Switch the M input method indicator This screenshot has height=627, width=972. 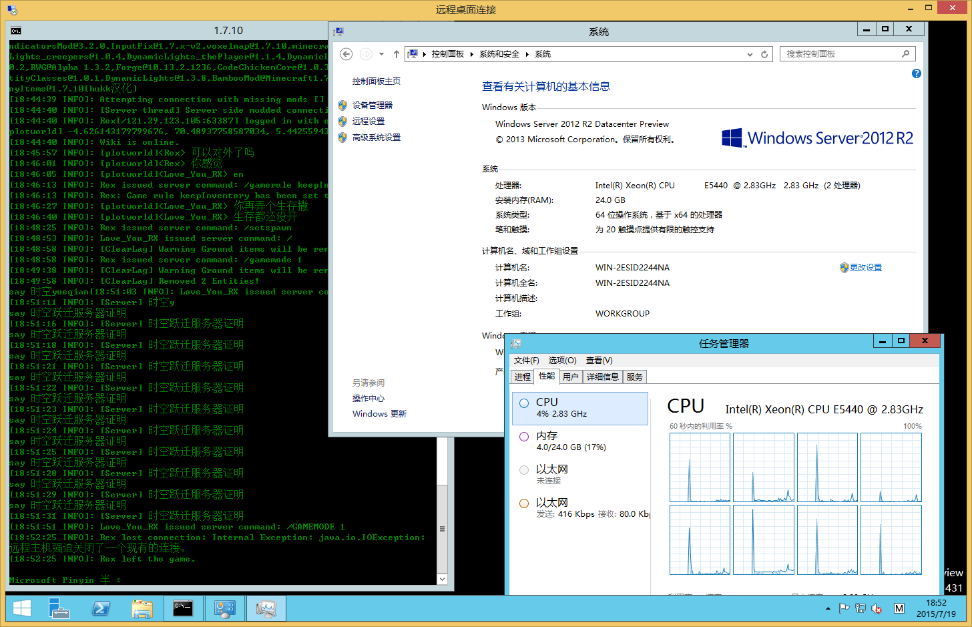point(899,608)
